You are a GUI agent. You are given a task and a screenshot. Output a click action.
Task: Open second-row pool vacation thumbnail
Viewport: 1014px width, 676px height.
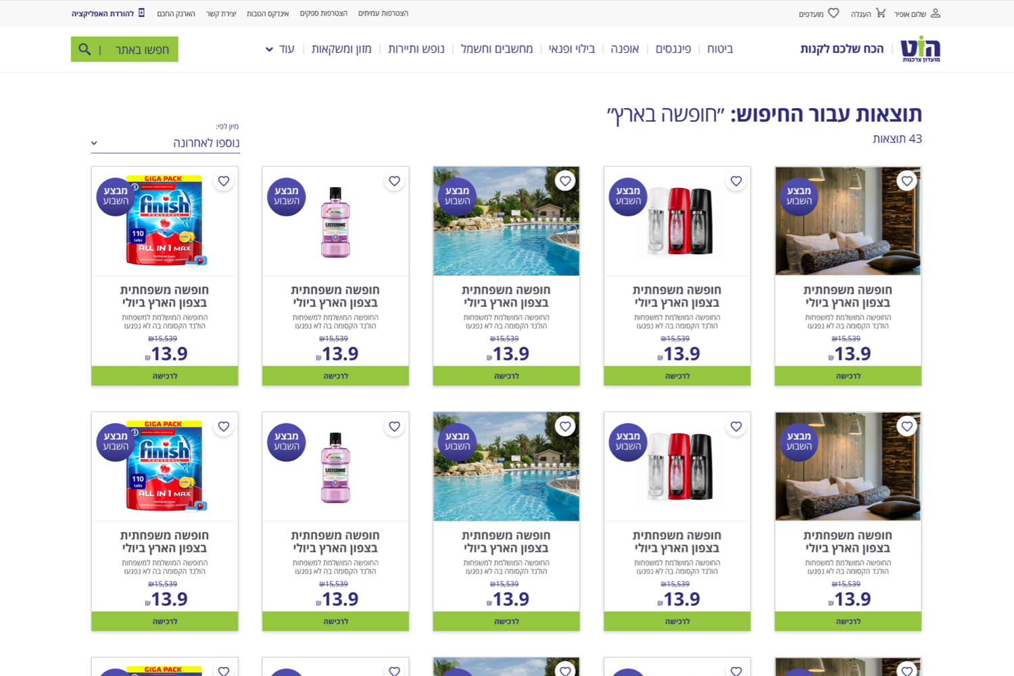tap(506, 466)
